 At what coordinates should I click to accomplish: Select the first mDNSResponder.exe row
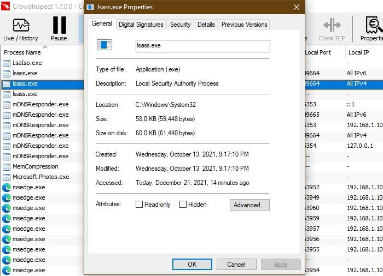point(43,105)
